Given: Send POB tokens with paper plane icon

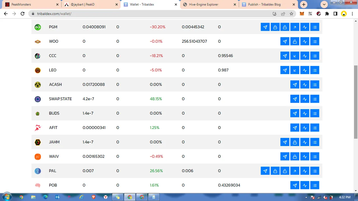Looking at the screenshot, I should click(x=295, y=185).
